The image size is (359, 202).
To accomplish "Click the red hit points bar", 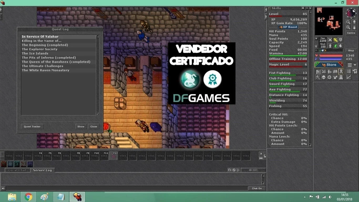I will [x=331, y=55].
